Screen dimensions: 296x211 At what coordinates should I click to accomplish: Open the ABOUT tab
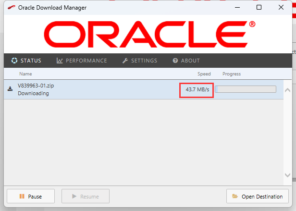pyautogui.click(x=186, y=61)
